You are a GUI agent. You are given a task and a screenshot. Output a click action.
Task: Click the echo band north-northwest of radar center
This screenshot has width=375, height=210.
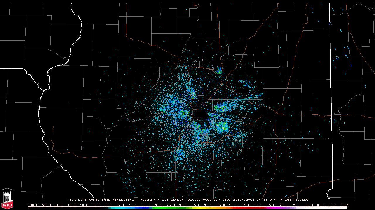[192, 93]
